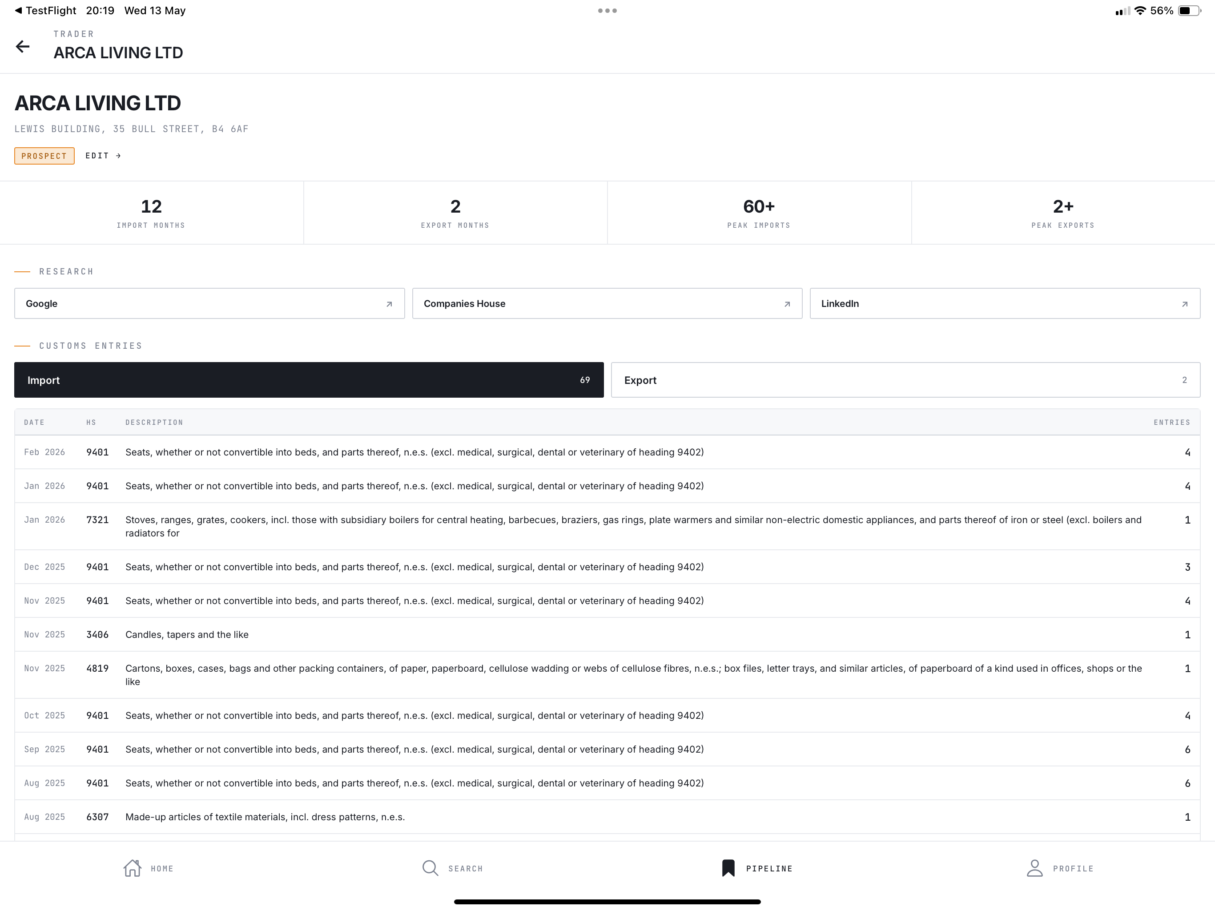The width and height of the screenshot is (1215, 911).
Task: Tap the 2+ Peak Exports stat
Action: 1063,213
